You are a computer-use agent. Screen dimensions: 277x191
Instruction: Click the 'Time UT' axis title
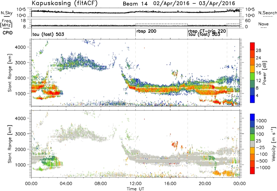(x=135, y=189)
